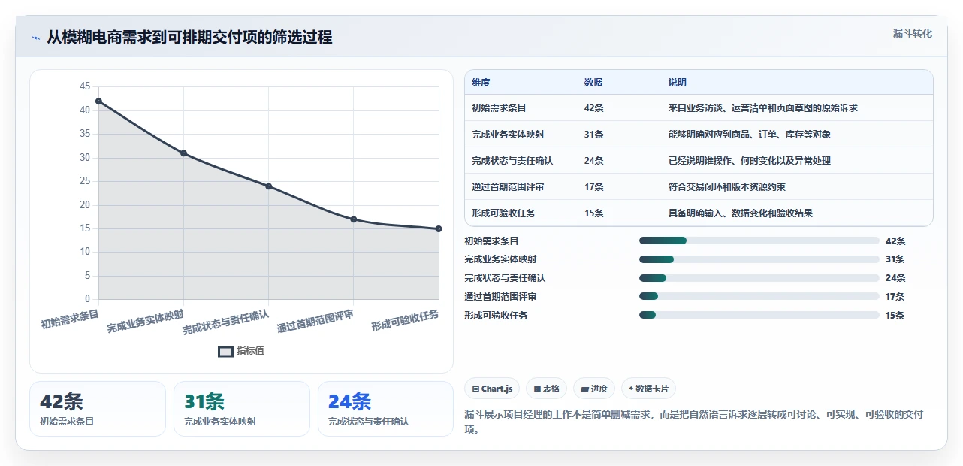Select the chart point at 完成业务实体映射
This screenshot has width=963, height=466.
click(x=183, y=153)
